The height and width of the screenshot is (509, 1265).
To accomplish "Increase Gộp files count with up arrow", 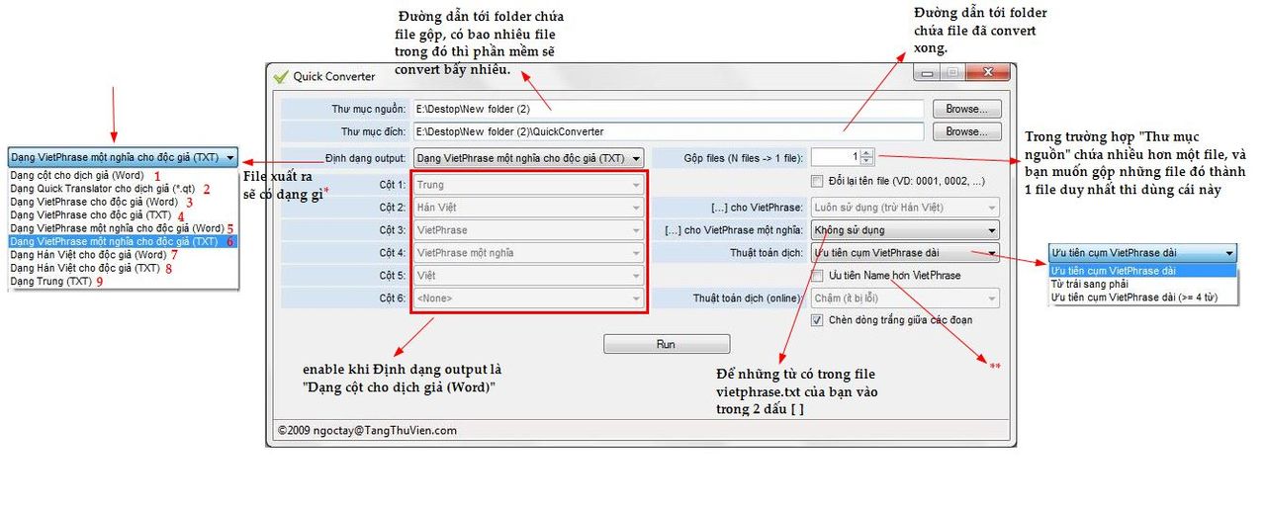I will [x=867, y=153].
